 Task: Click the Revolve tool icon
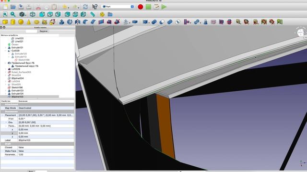tap(70, 22)
